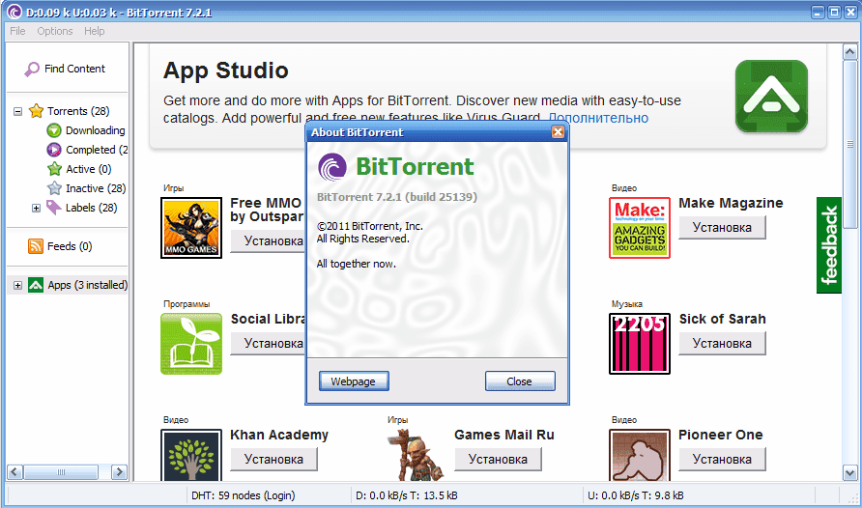The width and height of the screenshot is (862, 508).
Task: Click the BitTorrent logo in About dialog
Action: pos(332,167)
